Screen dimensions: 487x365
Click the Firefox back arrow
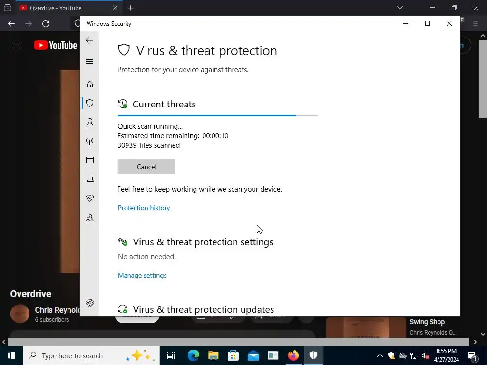pos(11,24)
